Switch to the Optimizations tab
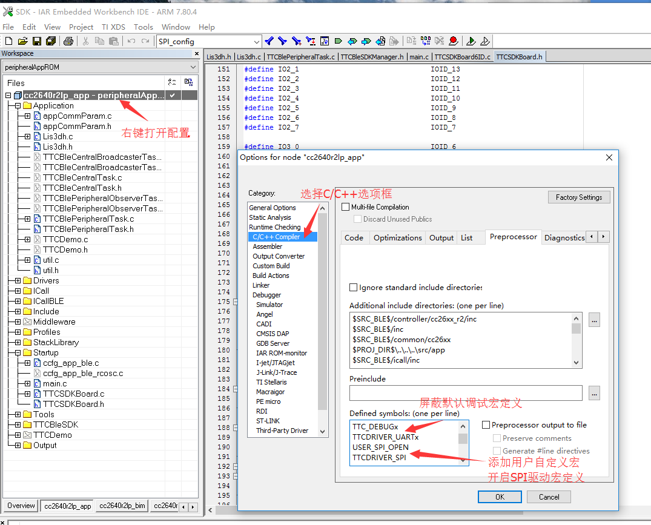Screen dimensions: 651x525 tap(397, 238)
